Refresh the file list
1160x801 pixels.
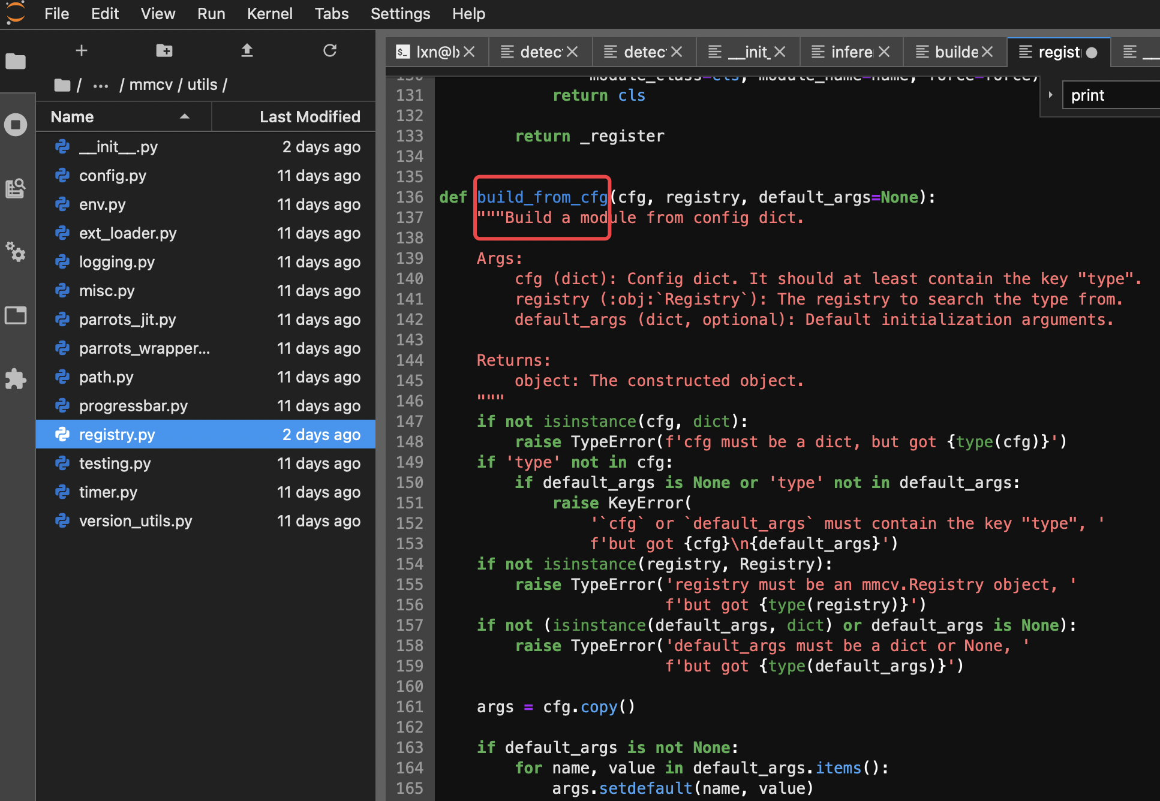(x=330, y=51)
